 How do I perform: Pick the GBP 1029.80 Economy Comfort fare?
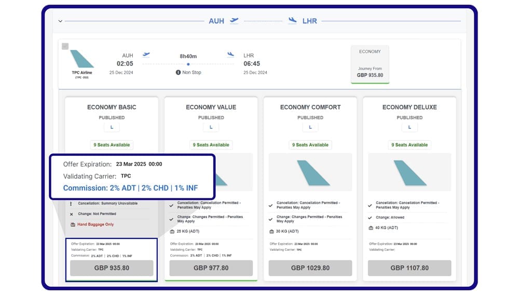coord(310,268)
